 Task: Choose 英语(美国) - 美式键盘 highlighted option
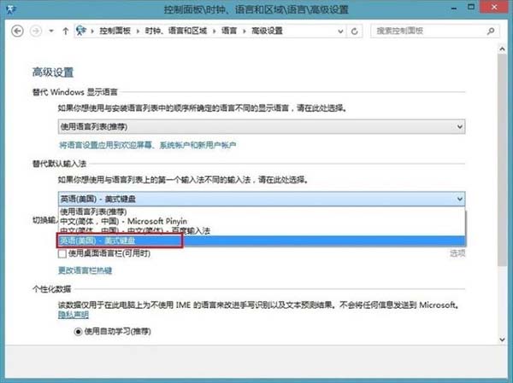tap(262, 241)
